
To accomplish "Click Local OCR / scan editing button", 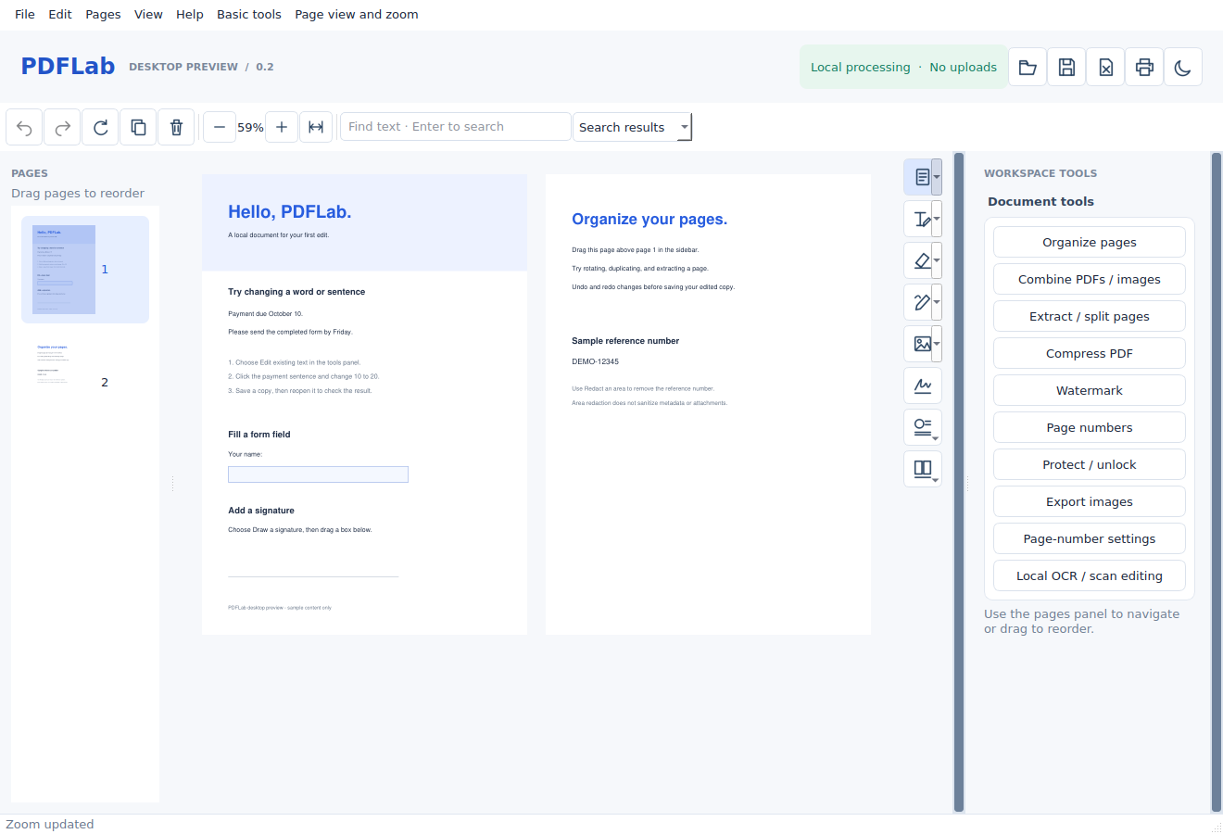I will point(1090,575).
